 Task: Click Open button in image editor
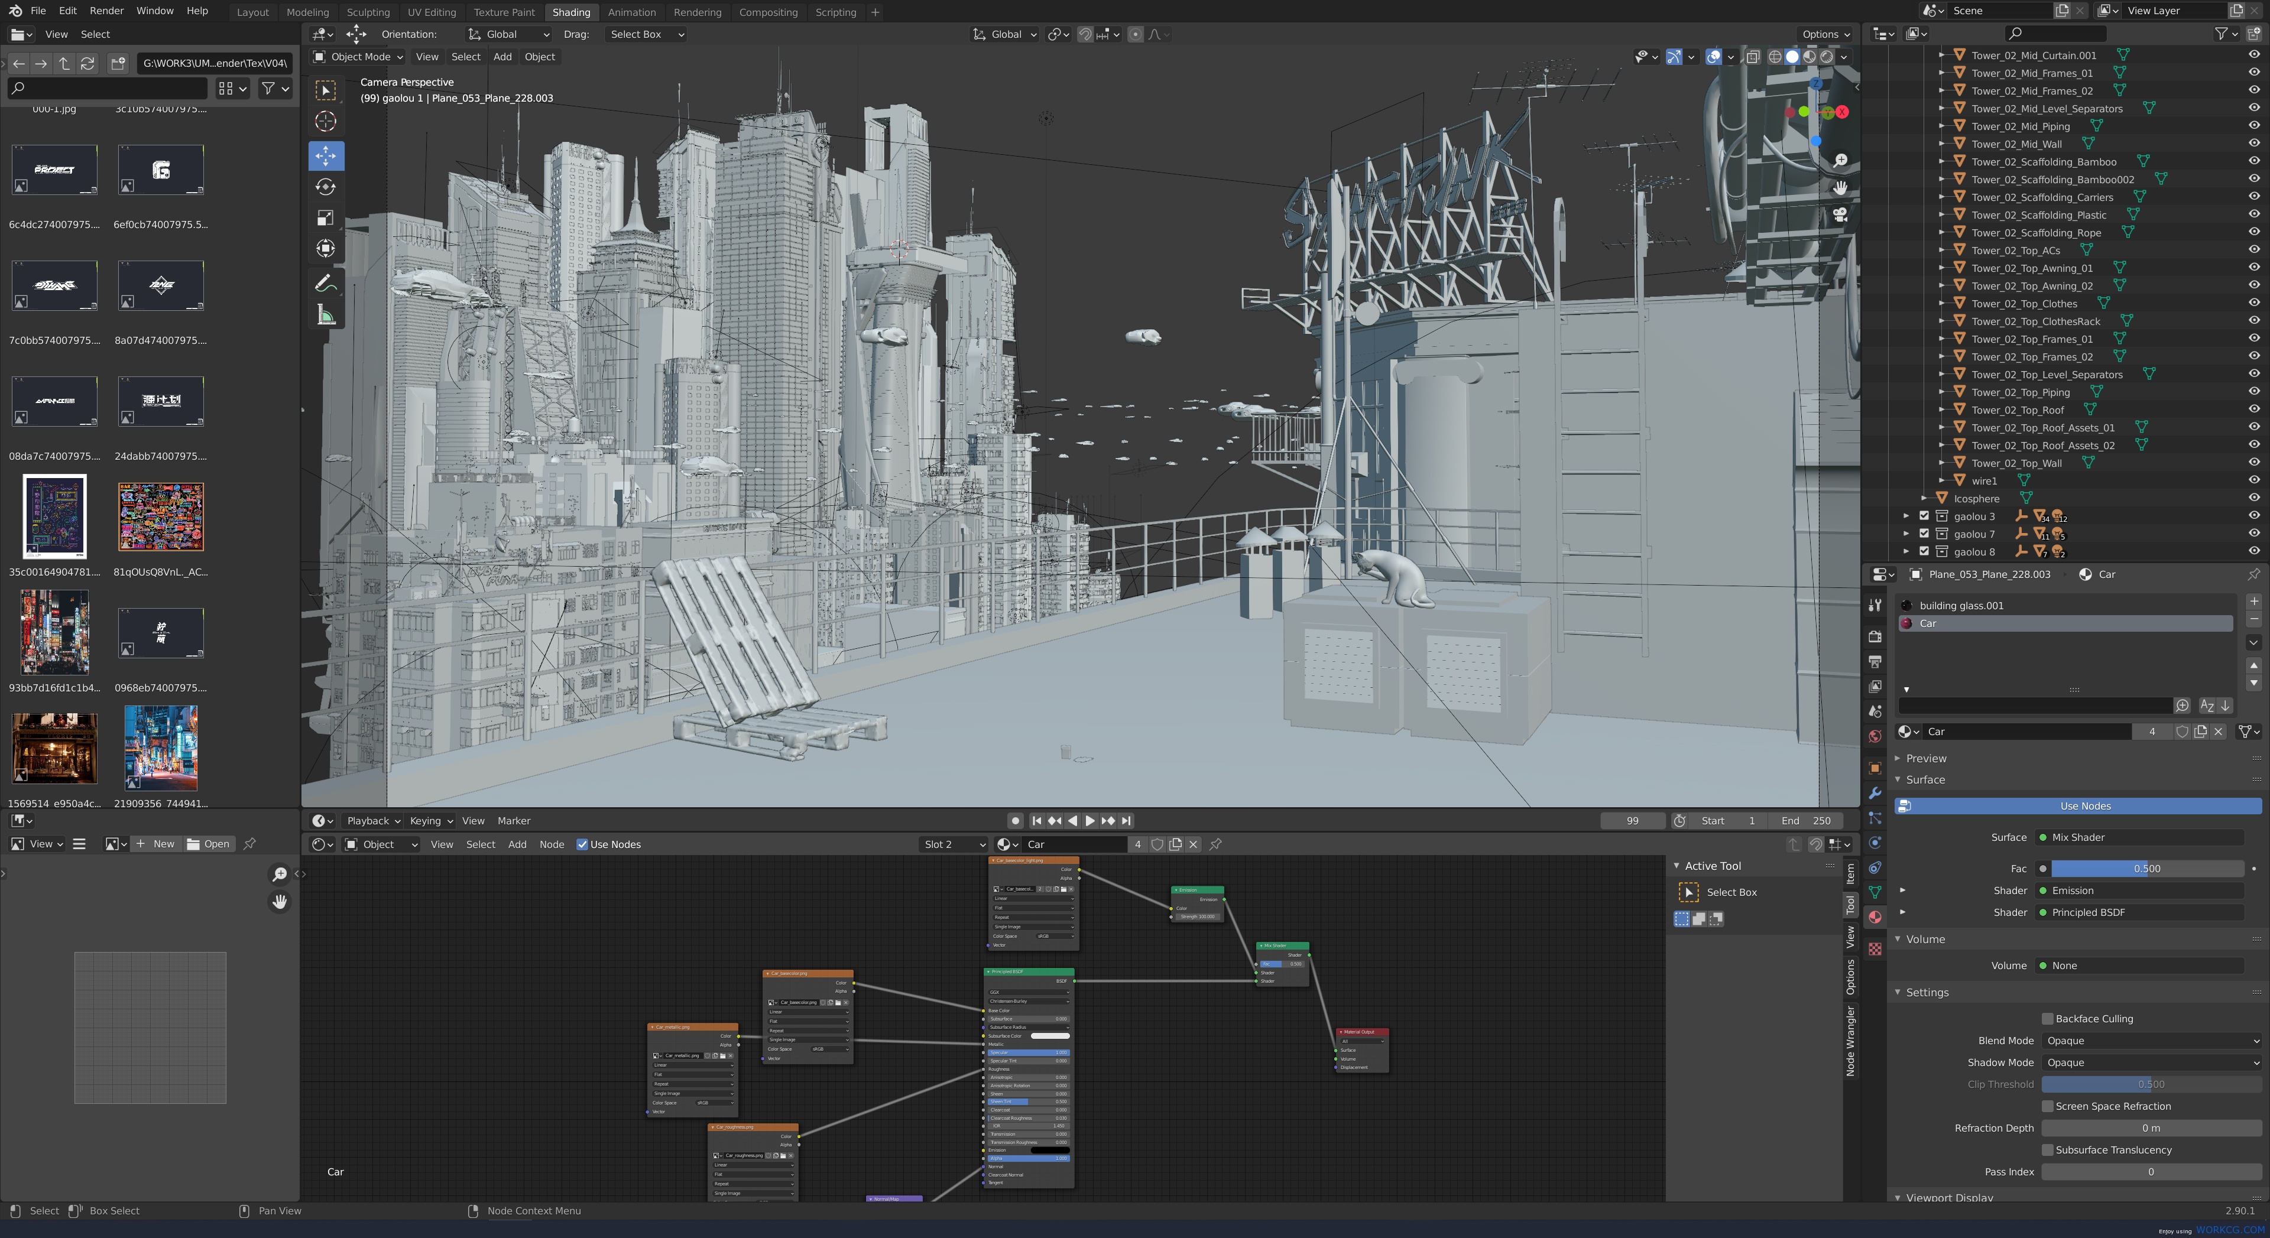tap(208, 844)
